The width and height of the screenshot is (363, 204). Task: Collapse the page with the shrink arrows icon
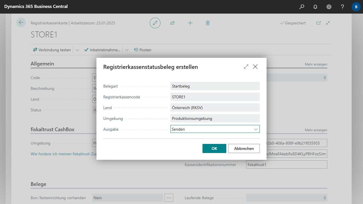[x=328, y=23]
